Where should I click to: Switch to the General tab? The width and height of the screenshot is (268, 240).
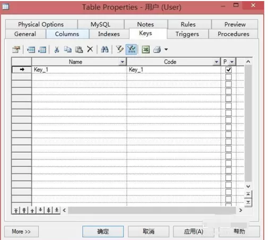point(25,34)
